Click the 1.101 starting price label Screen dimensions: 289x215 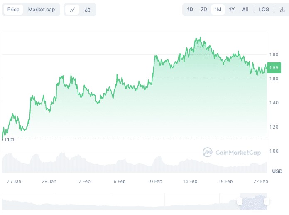click(x=10, y=140)
